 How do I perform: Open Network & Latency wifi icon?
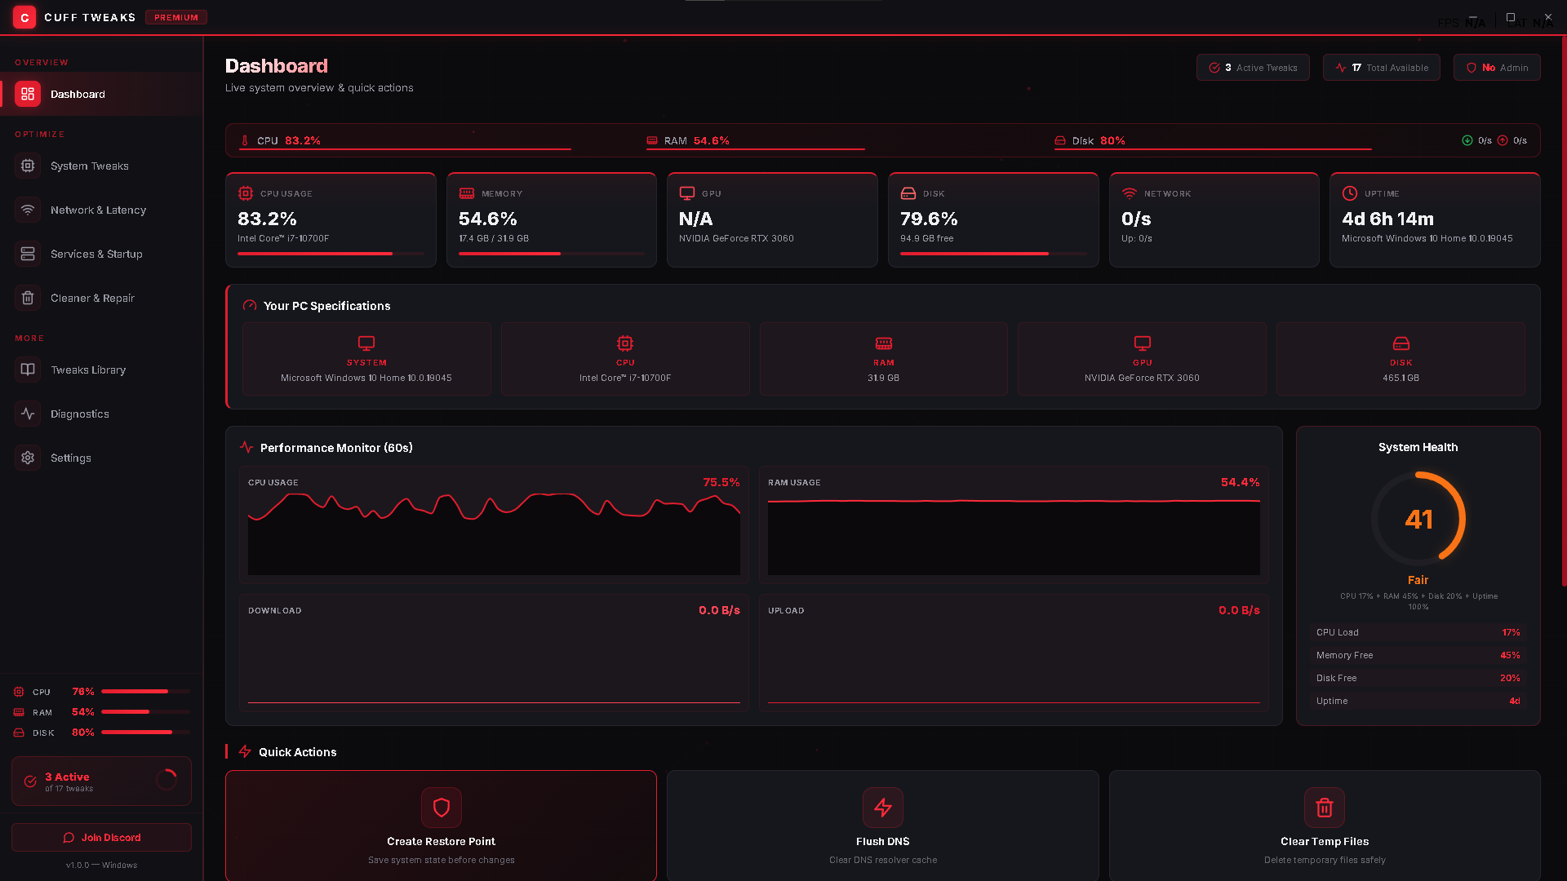28,210
